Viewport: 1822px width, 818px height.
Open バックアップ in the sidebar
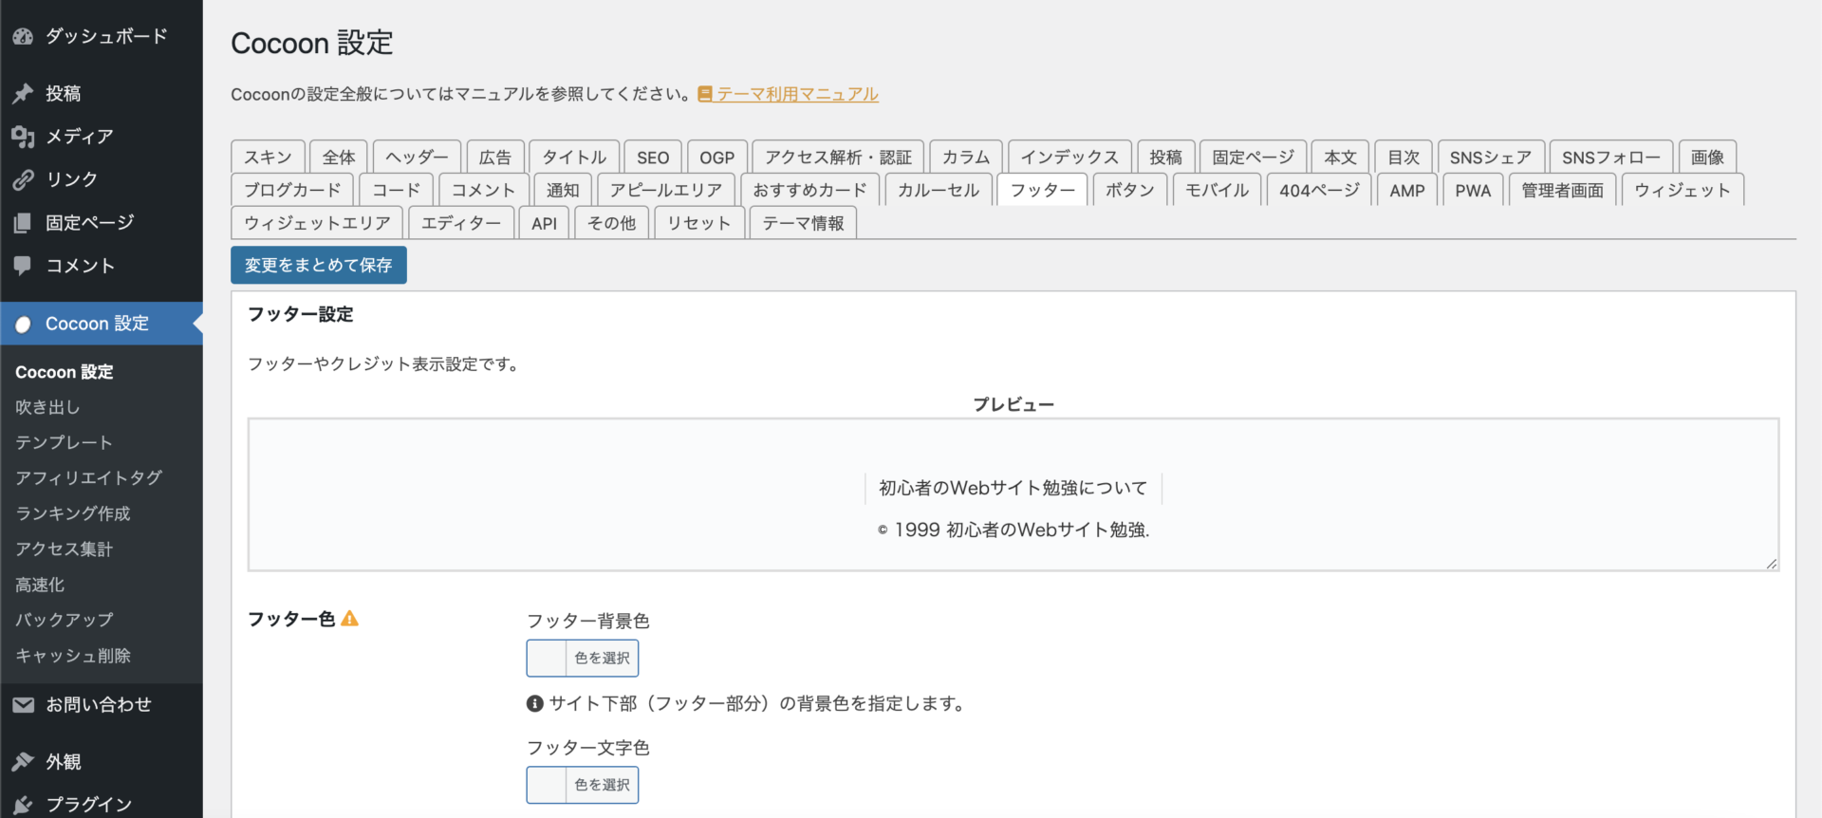pyautogui.click(x=64, y=620)
